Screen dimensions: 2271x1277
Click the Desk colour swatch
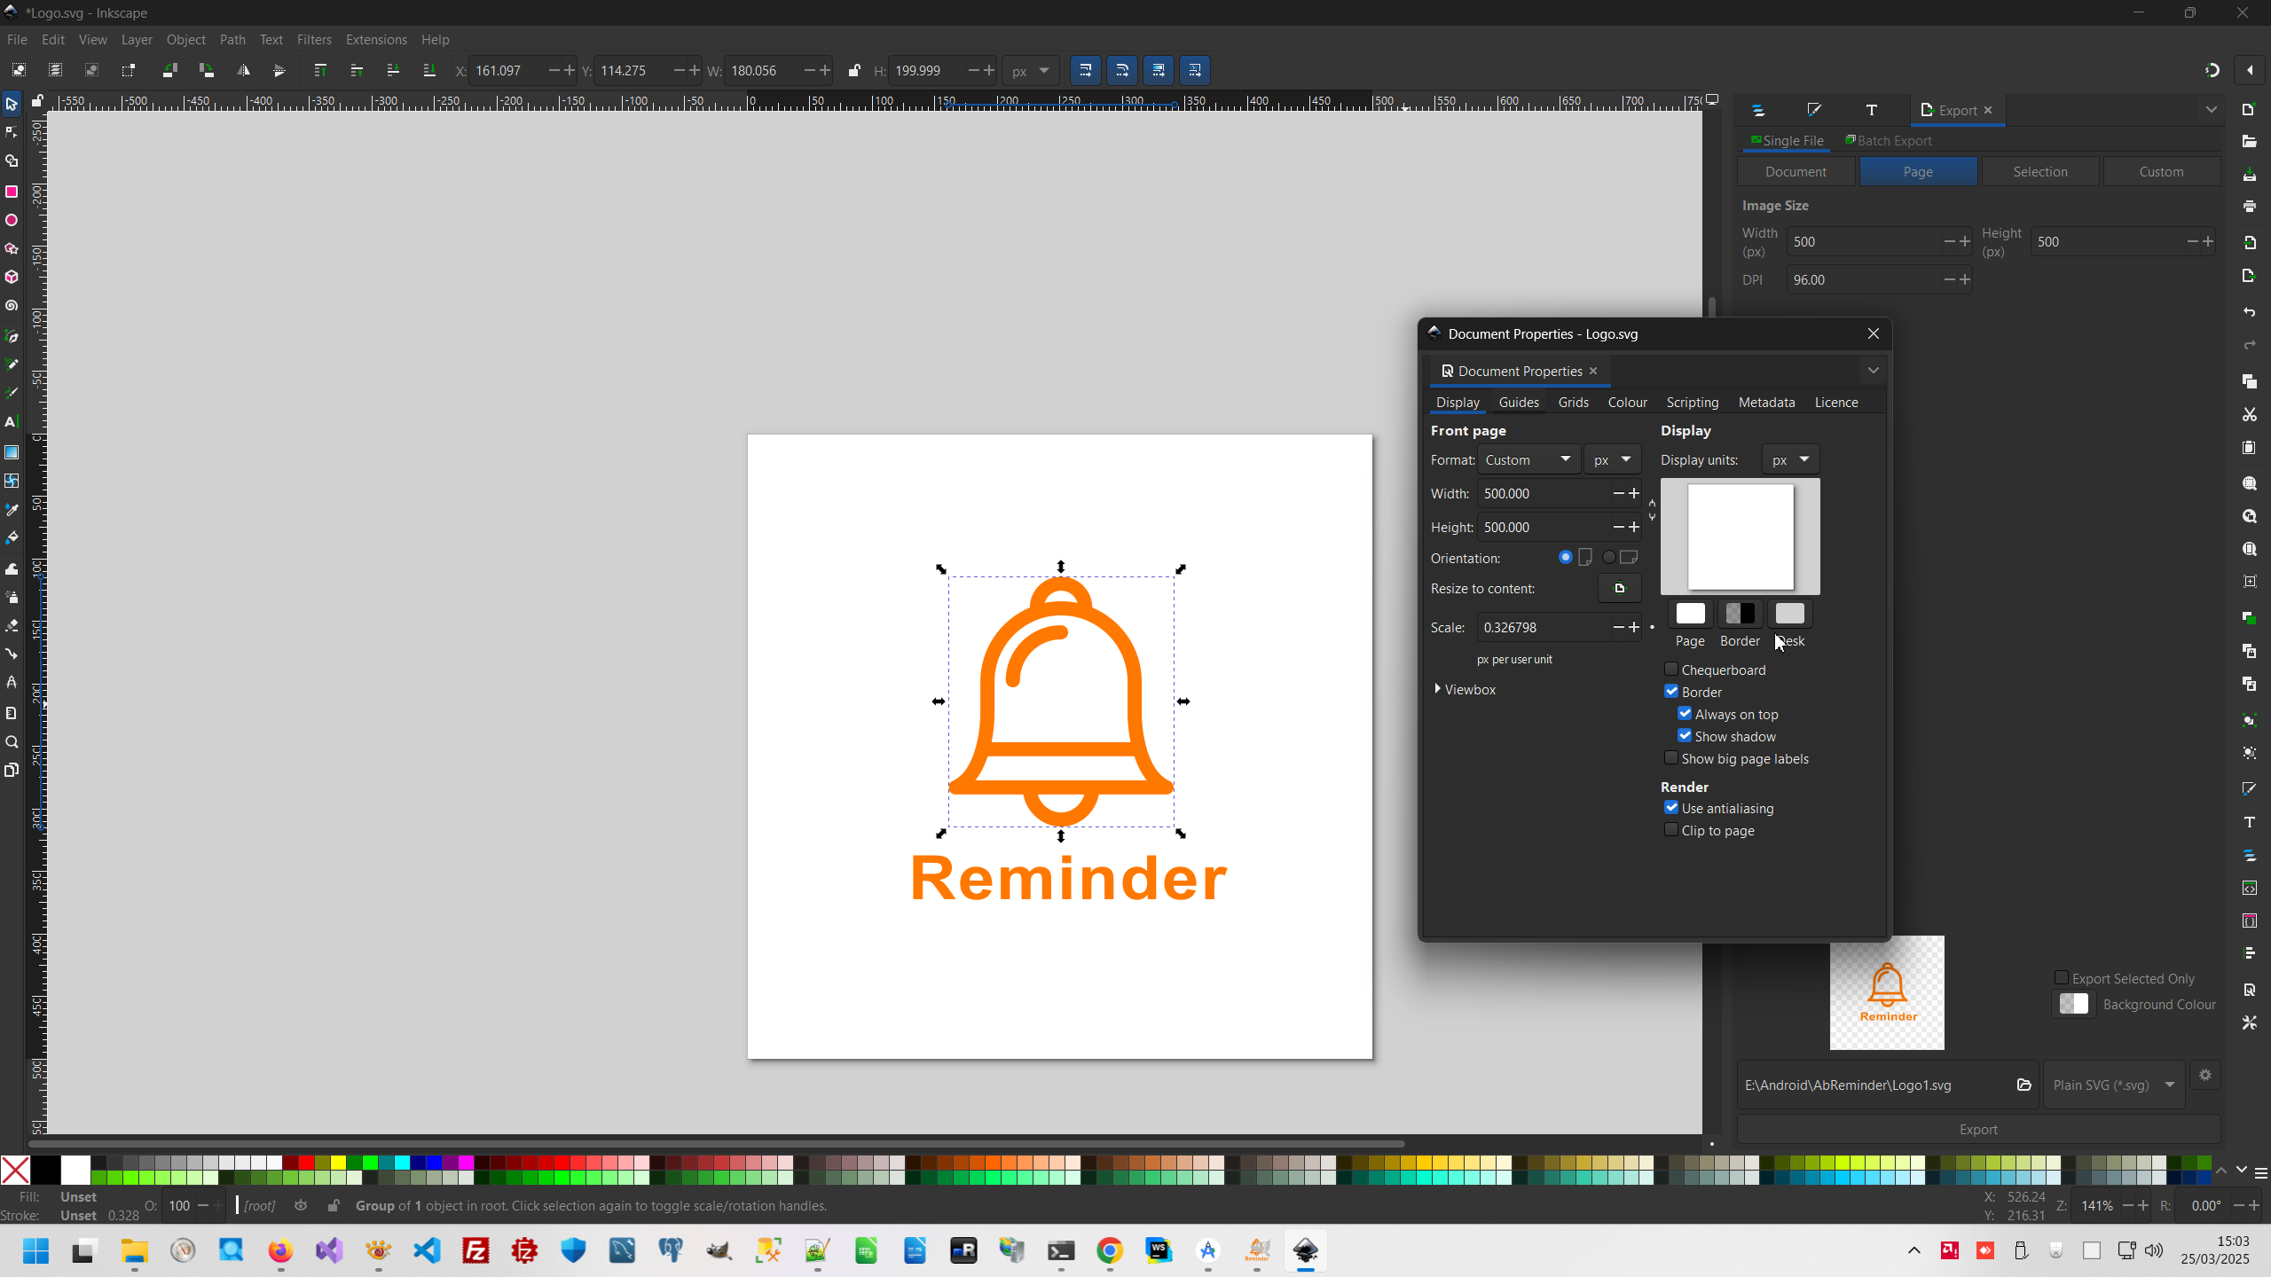pyautogui.click(x=1789, y=614)
